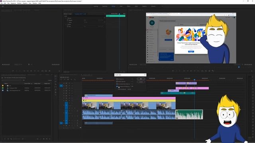
Task: Click OK in the Audio Gain dialog
Action: 141,79
